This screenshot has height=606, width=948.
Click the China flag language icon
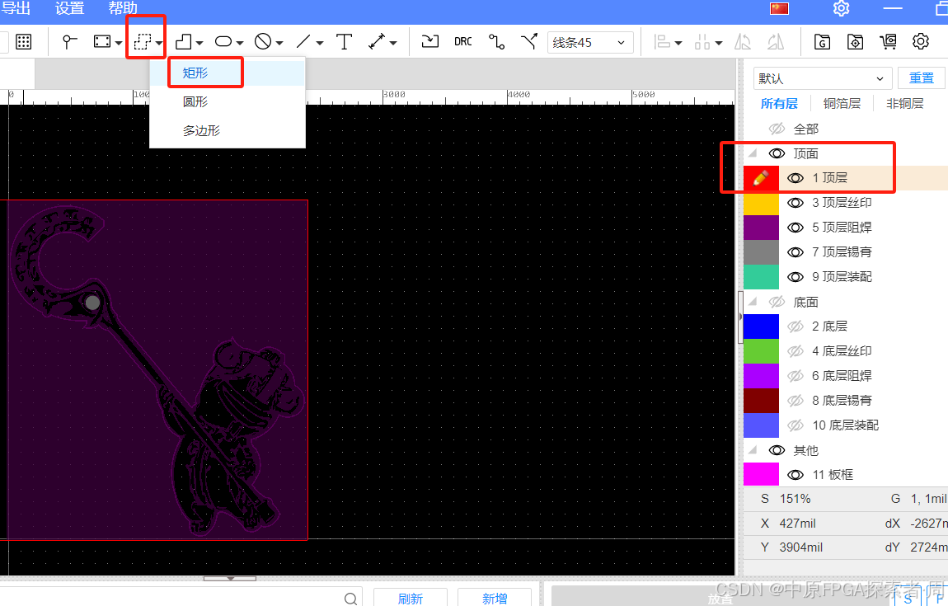coord(779,8)
